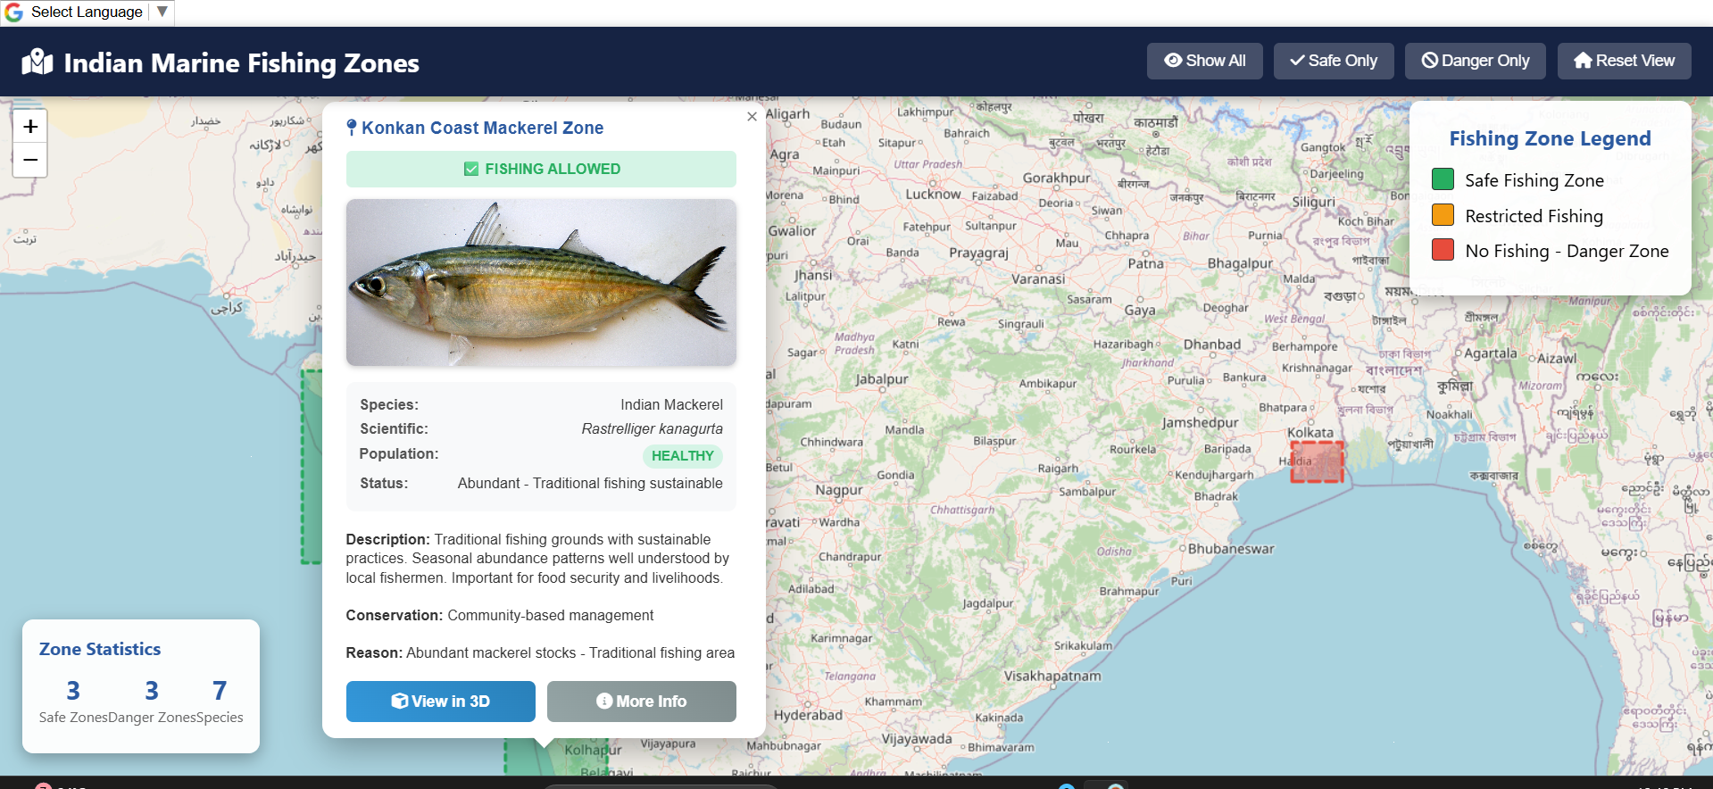Click the HEALTHY population badge
Screen dimensions: 1713x789
682,456
